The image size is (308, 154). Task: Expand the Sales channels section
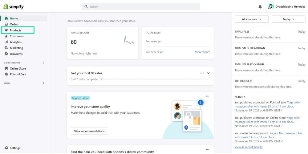(x=43, y=63)
